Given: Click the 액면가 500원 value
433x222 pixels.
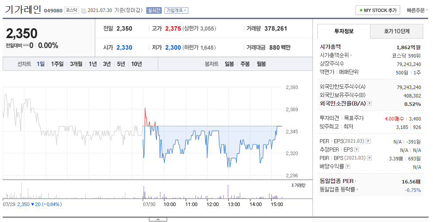Looking at the screenshot, I should click(x=402, y=73).
